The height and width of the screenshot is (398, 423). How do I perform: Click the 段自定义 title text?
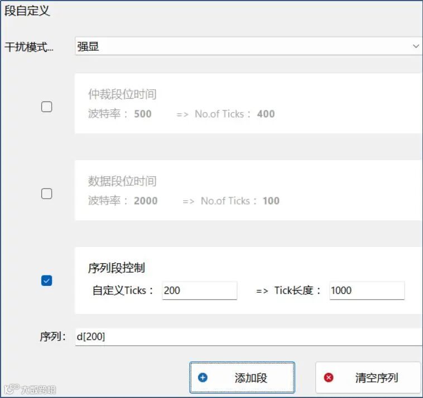(27, 11)
